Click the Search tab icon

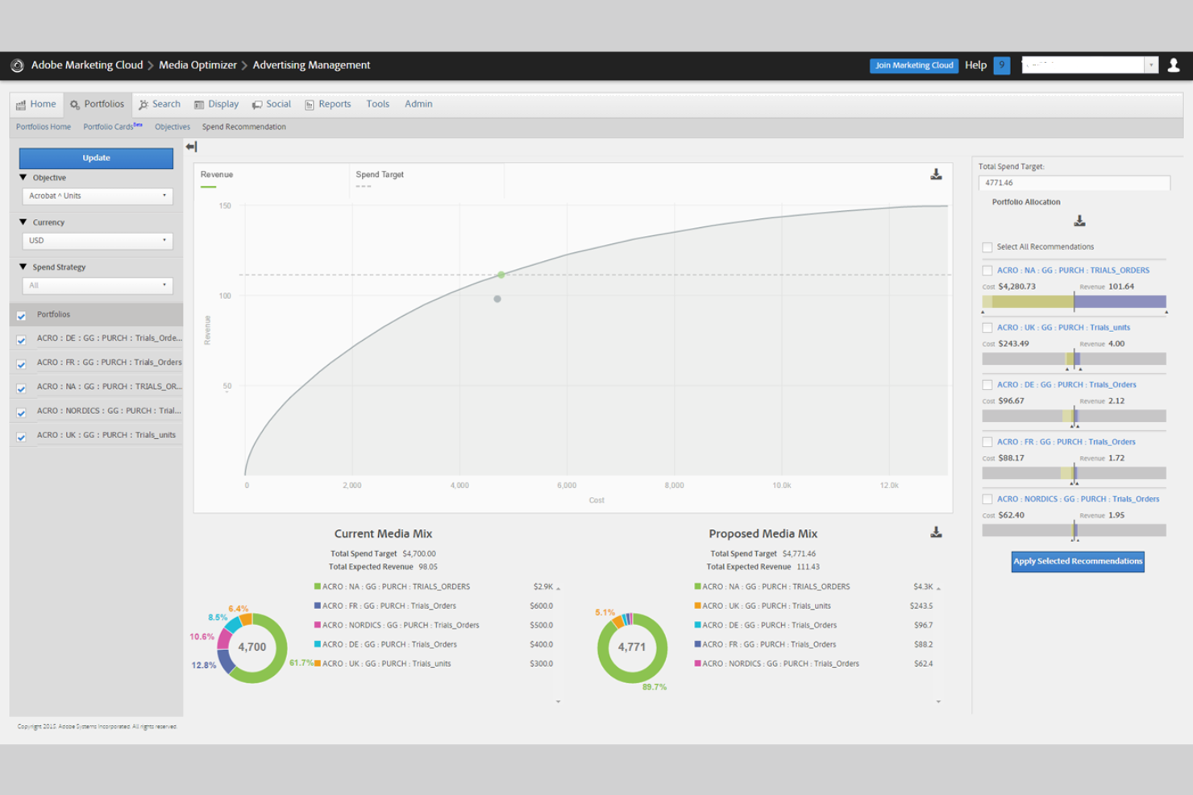click(143, 105)
